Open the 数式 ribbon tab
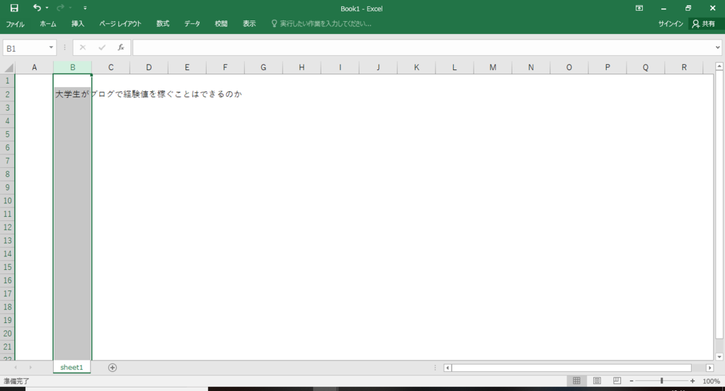Viewport: 725px width, 391px height. (x=163, y=23)
